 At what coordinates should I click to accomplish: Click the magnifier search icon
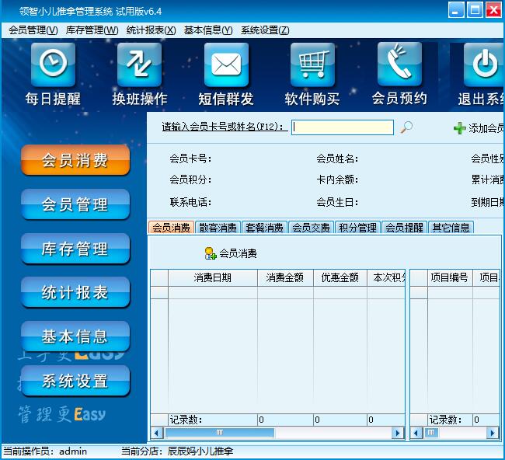(406, 127)
